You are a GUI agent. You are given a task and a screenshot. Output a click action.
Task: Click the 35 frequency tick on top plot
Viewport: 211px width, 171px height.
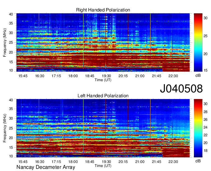(x=11, y=23)
